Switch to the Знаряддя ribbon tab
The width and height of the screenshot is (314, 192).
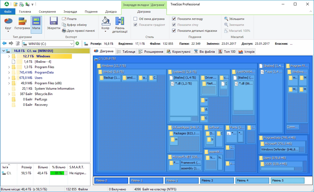70,12
